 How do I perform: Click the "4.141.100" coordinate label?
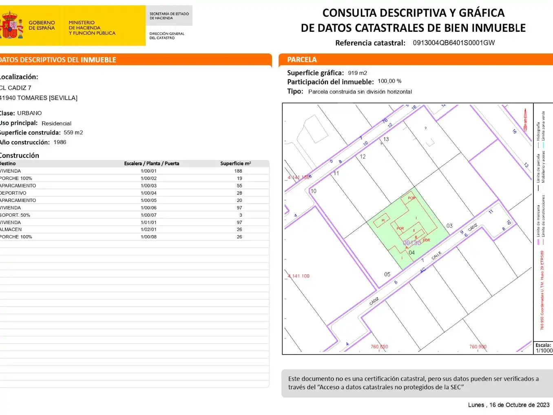[x=299, y=276]
